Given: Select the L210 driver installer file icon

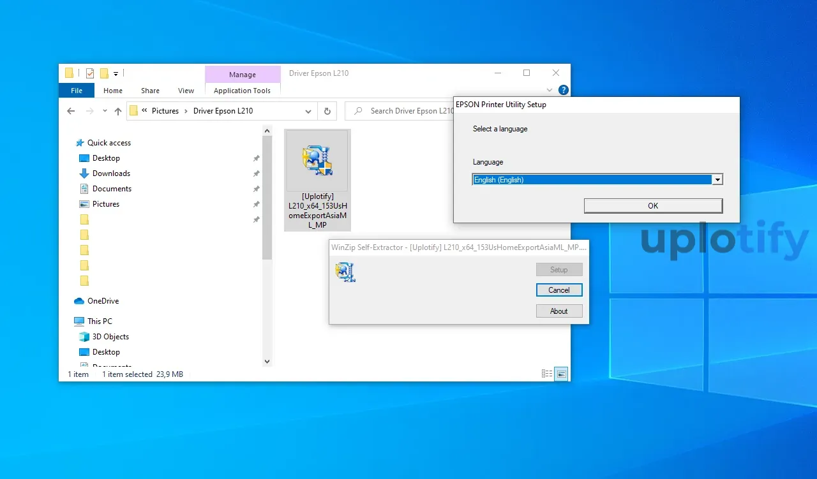Looking at the screenshot, I should click(317, 160).
